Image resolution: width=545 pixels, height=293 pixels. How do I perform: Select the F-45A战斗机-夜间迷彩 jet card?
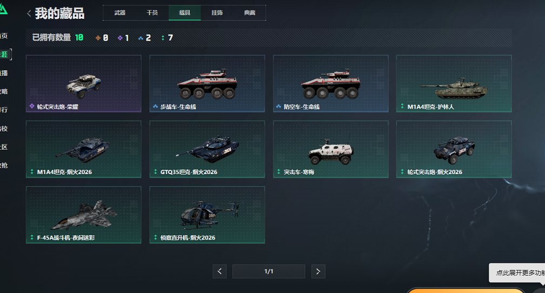(84, 215)
